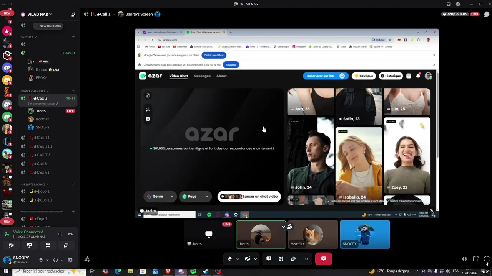The width and height of the screenshot is (492, 276).
Task: Start an activity from the call control bar
Action: coord(281,259)
